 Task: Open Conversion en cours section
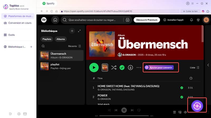point(18,23)
